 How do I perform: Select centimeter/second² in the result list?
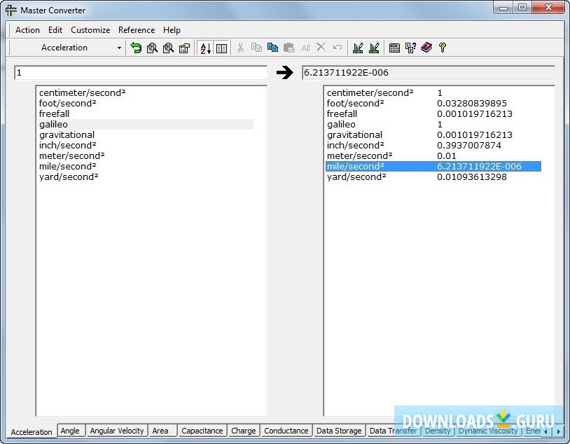(433, 92)
